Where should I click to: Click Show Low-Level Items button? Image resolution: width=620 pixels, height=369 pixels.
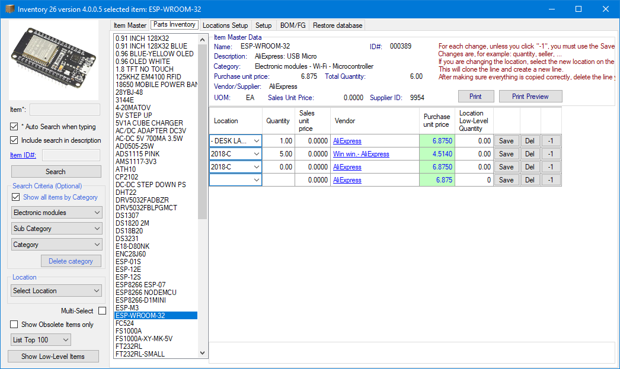(x=53, y=357)
